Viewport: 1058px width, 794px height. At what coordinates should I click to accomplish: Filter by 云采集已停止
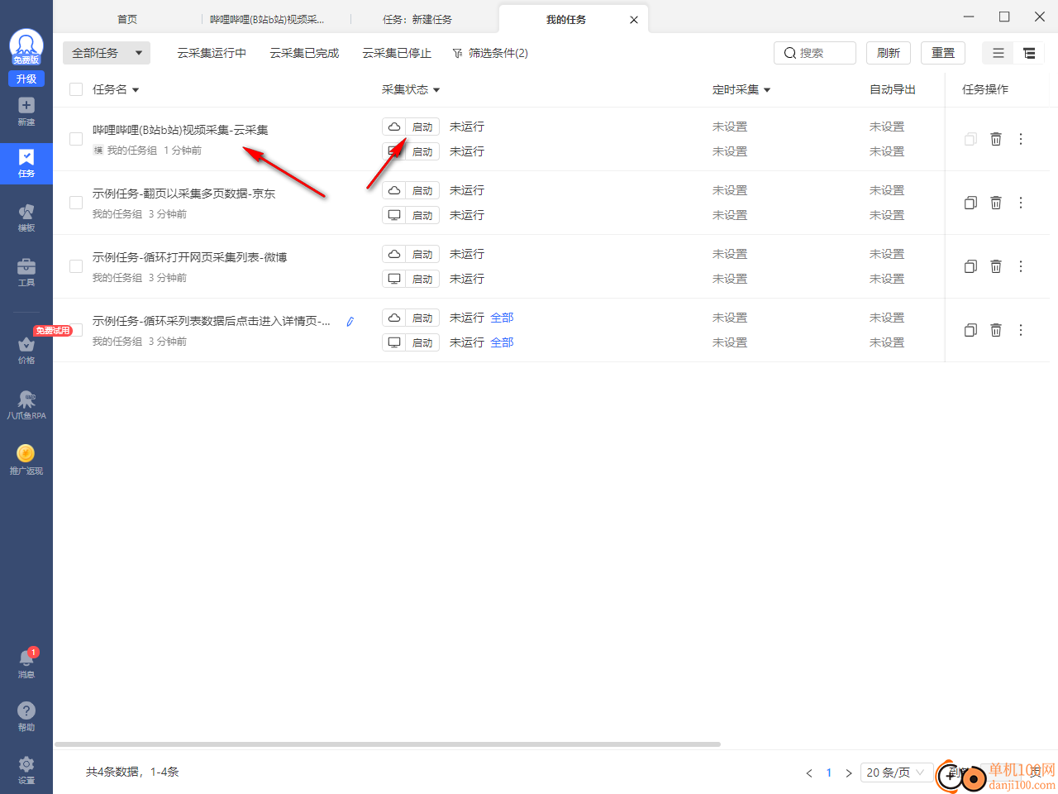click(397, 53)
